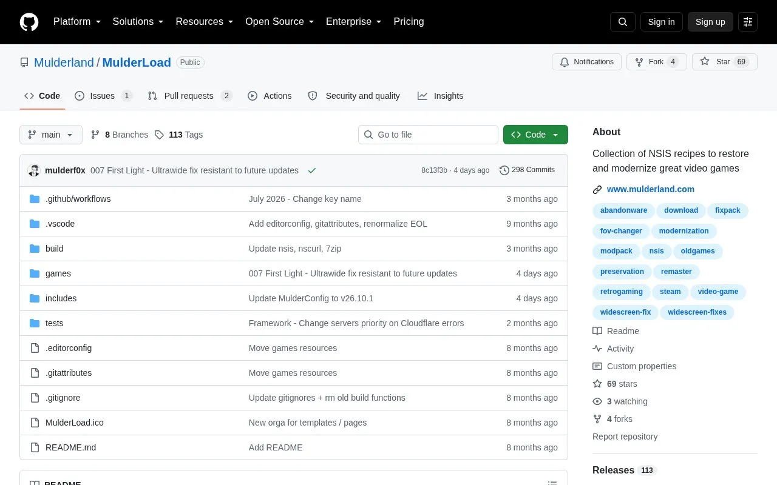
Task: Open the Insights tab
Action: click(440, 96)
